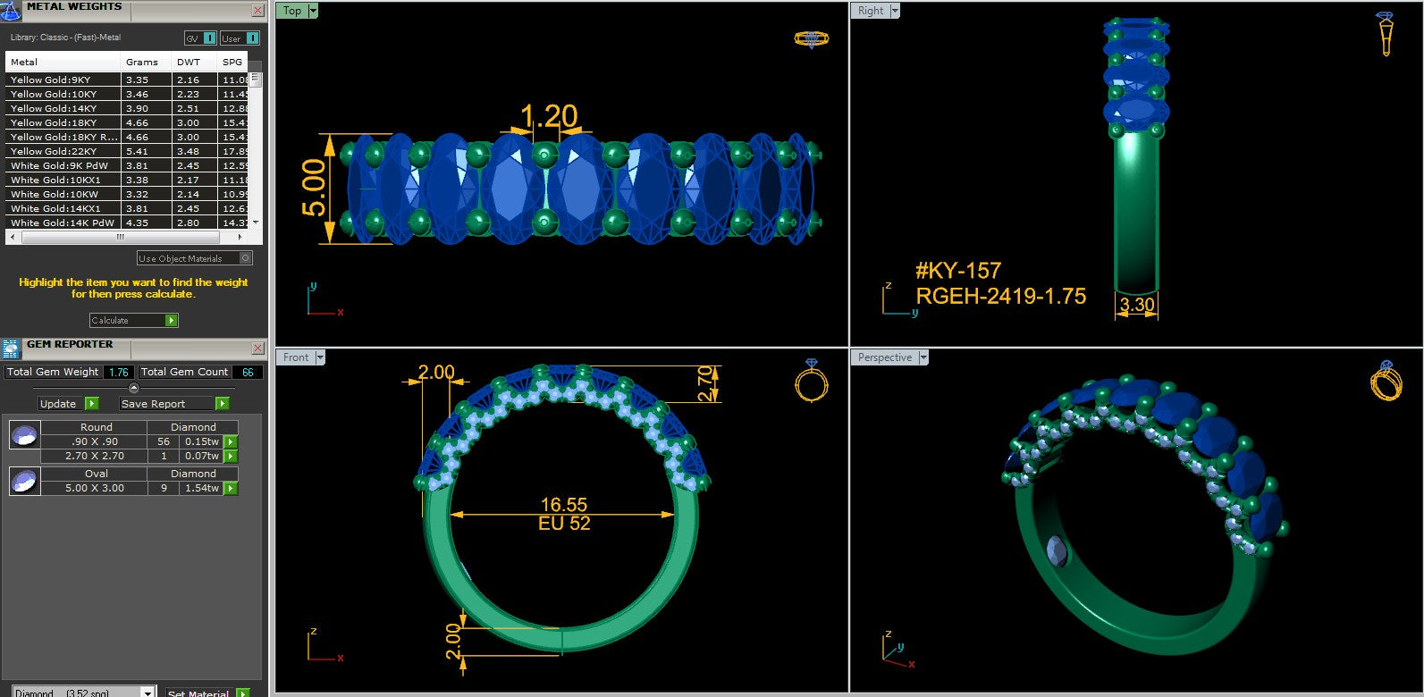Click the Gem Reporter panel icon
This screenshot has width=1424, height=697.
click(11, 348)
